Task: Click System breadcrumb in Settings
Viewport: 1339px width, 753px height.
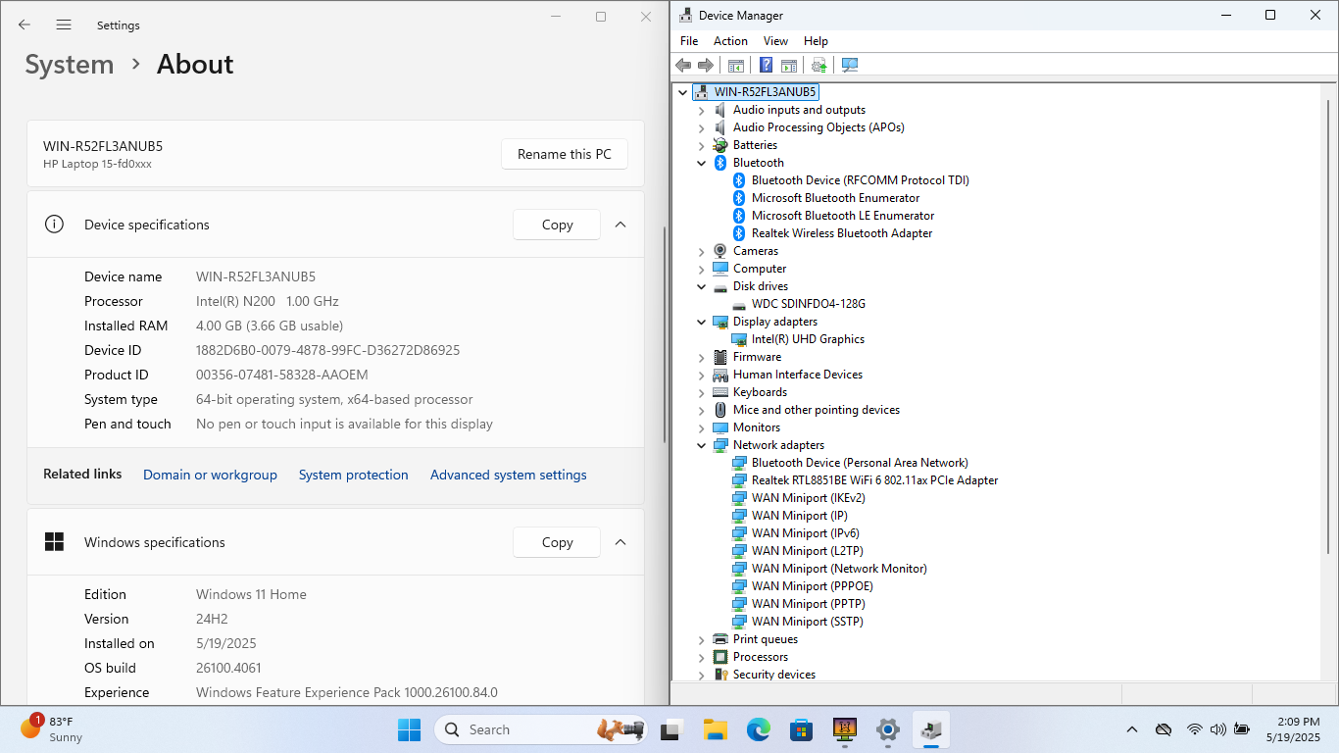Action: 70,65
